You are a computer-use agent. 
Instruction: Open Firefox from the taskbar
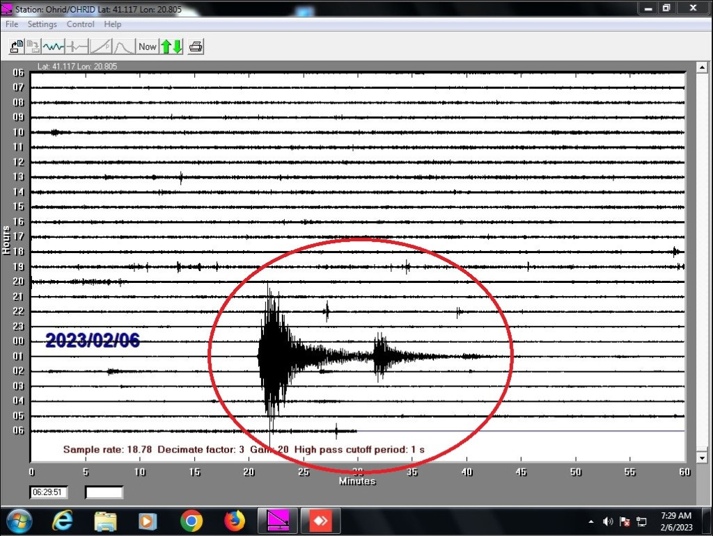point(235,521)
